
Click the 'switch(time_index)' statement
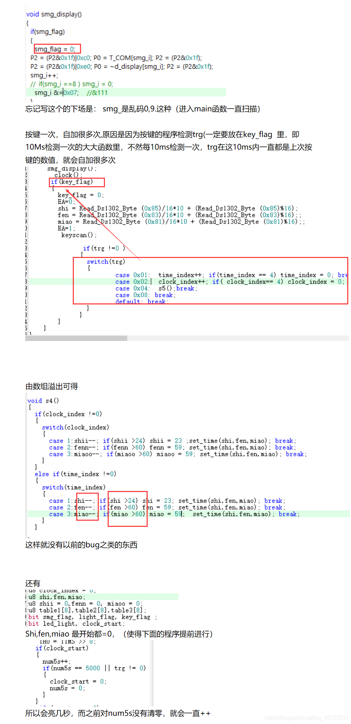74,488
